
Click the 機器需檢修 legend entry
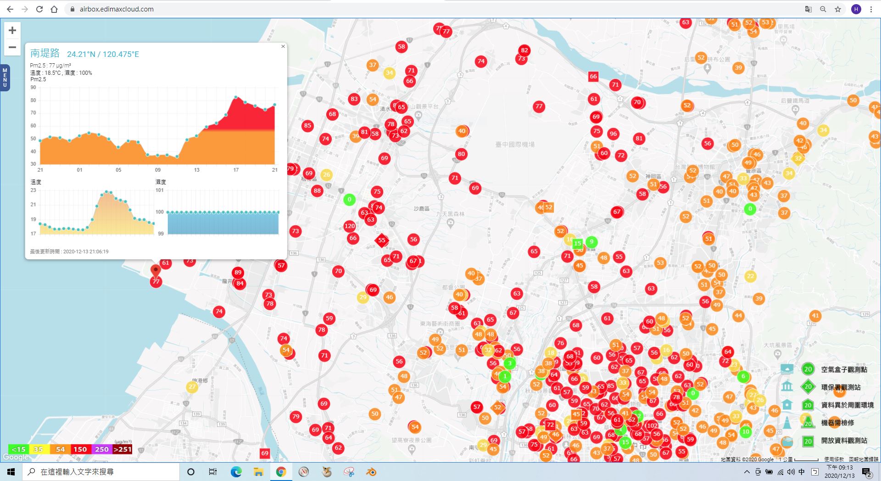pos(837,423)
